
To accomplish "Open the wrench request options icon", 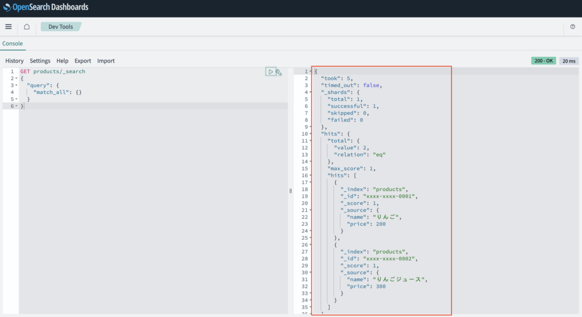I will (x=278, y=72).
